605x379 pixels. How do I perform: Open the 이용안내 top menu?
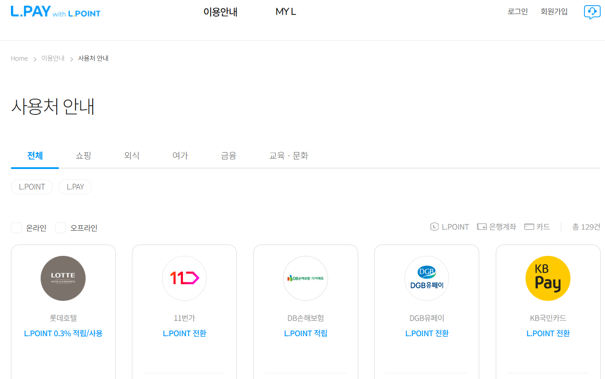[221, 12]
